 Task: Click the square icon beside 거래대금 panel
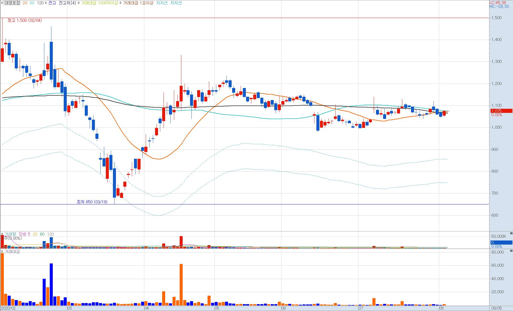pos(2,252)
